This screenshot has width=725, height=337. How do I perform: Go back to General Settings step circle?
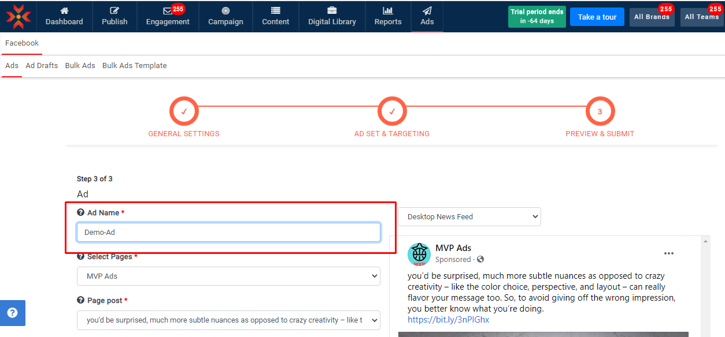pos(184,112)
